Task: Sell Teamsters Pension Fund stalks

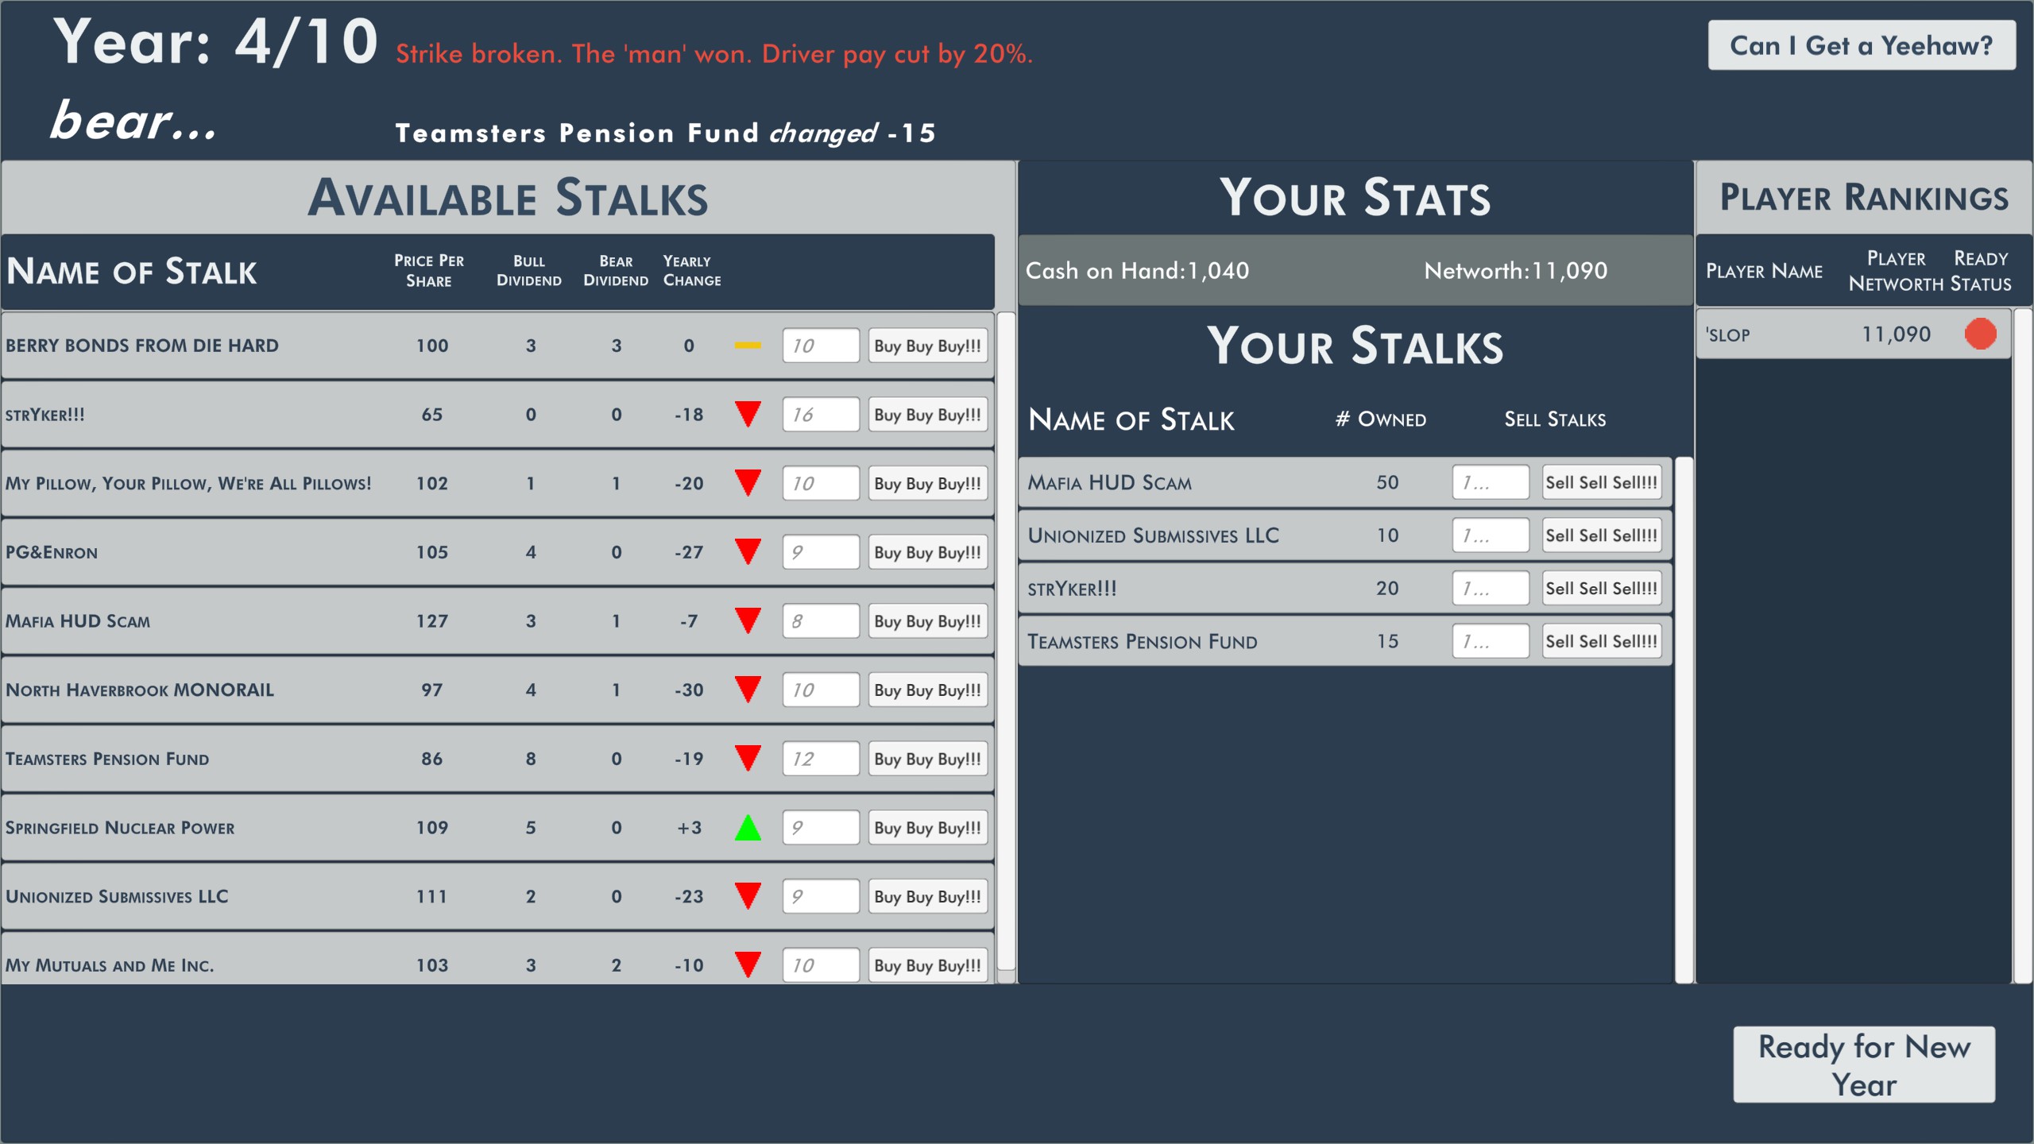Action: coord(1601,641)
